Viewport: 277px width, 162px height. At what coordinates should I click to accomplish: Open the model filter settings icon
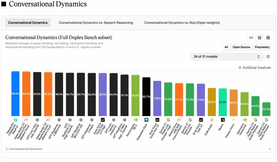pyautogui.click(x=268, y=57)
